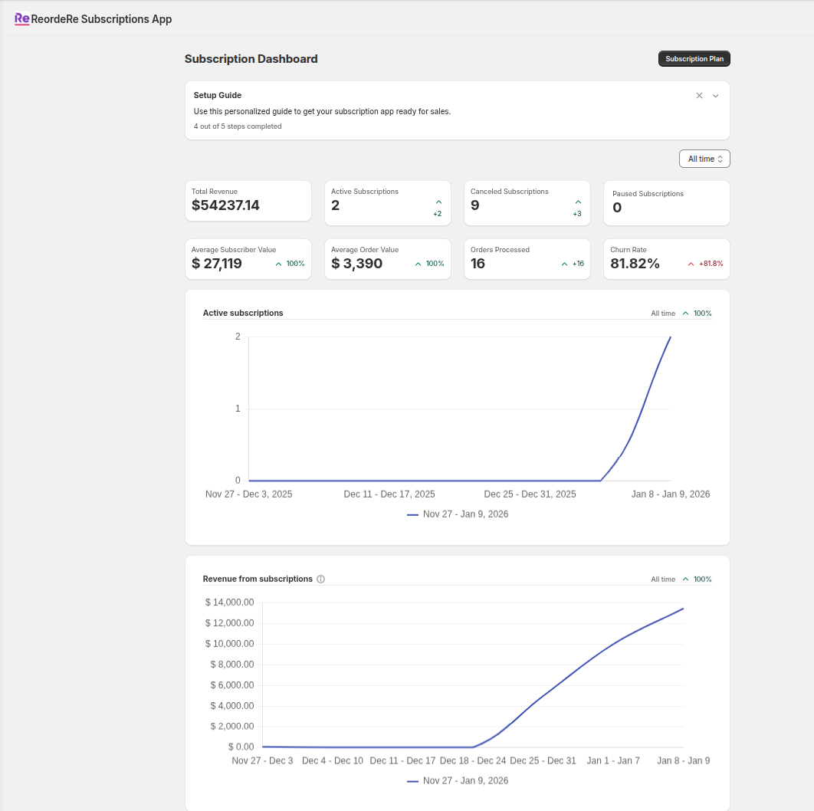Click the Canceled Subscriptions trend arrow icon
Image resolution: width=814 pixels, height=811 pixels.
coord(578,202)
